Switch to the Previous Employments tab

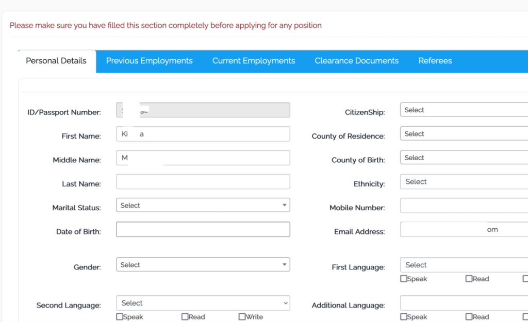(x=149, y=61)
